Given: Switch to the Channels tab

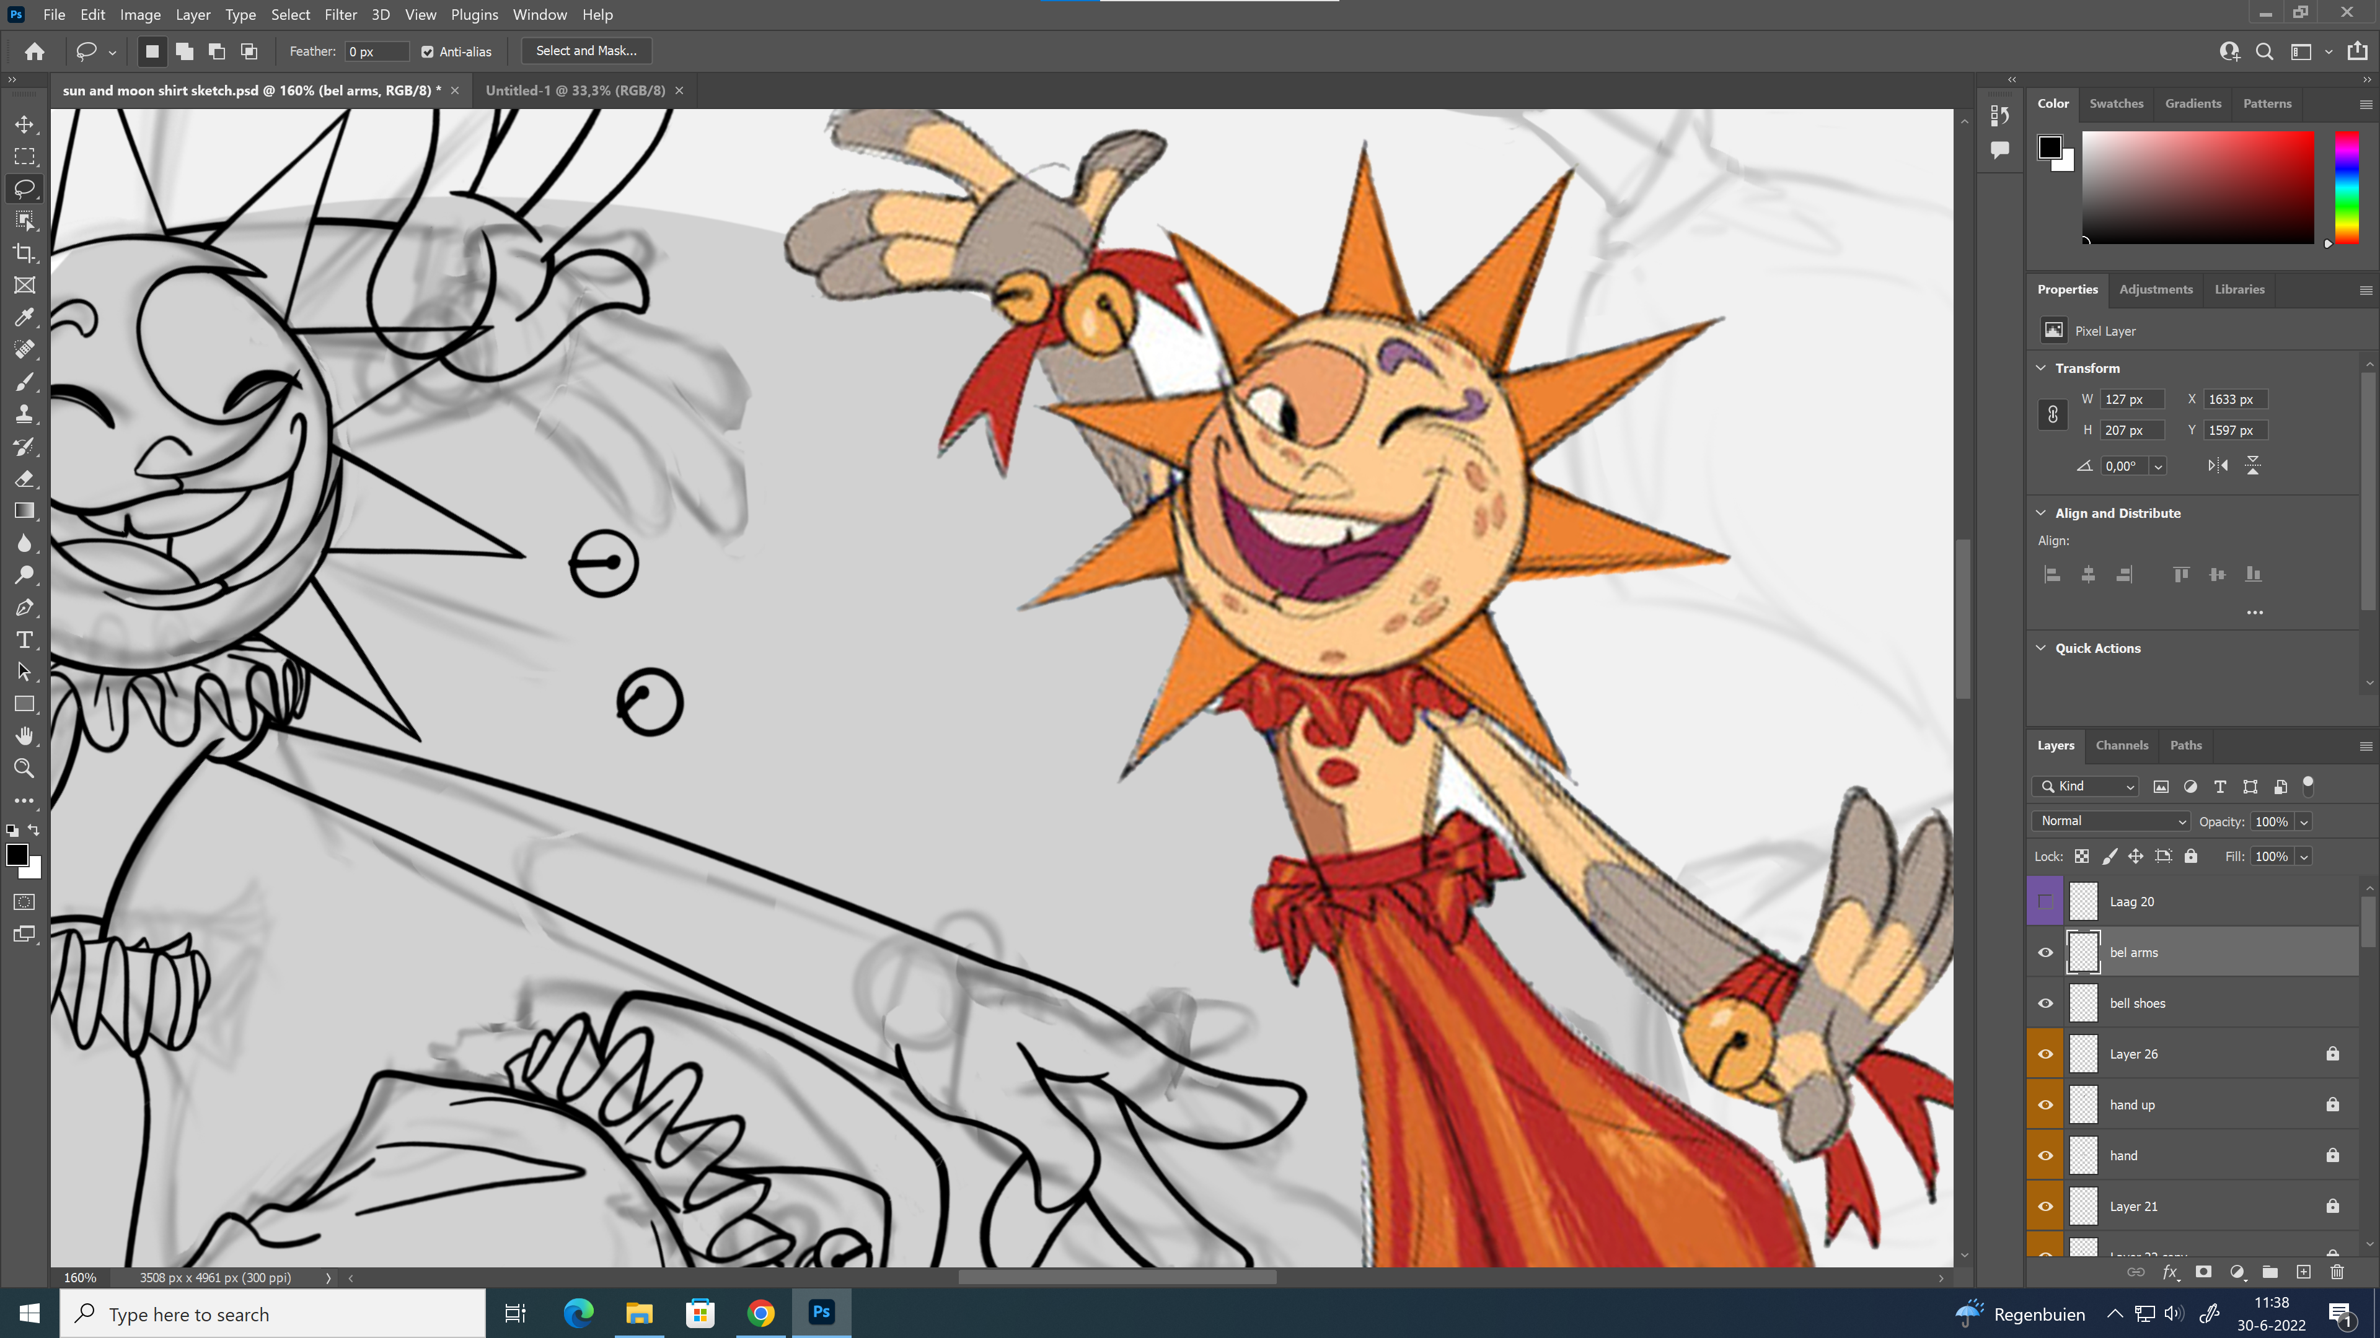Looking at the screenshot, I should click(x=2122, y=745).
